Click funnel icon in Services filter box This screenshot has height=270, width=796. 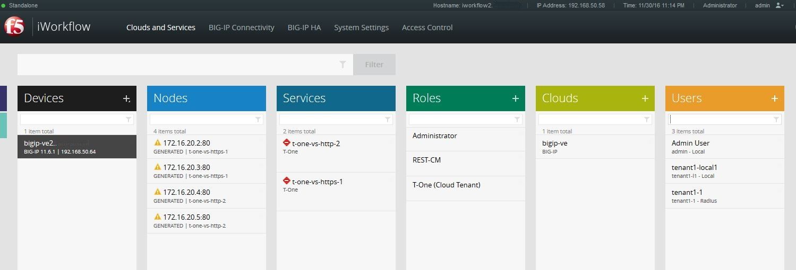388,120
